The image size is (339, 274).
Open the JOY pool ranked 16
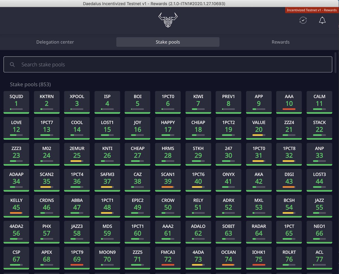tap(138, 128)
